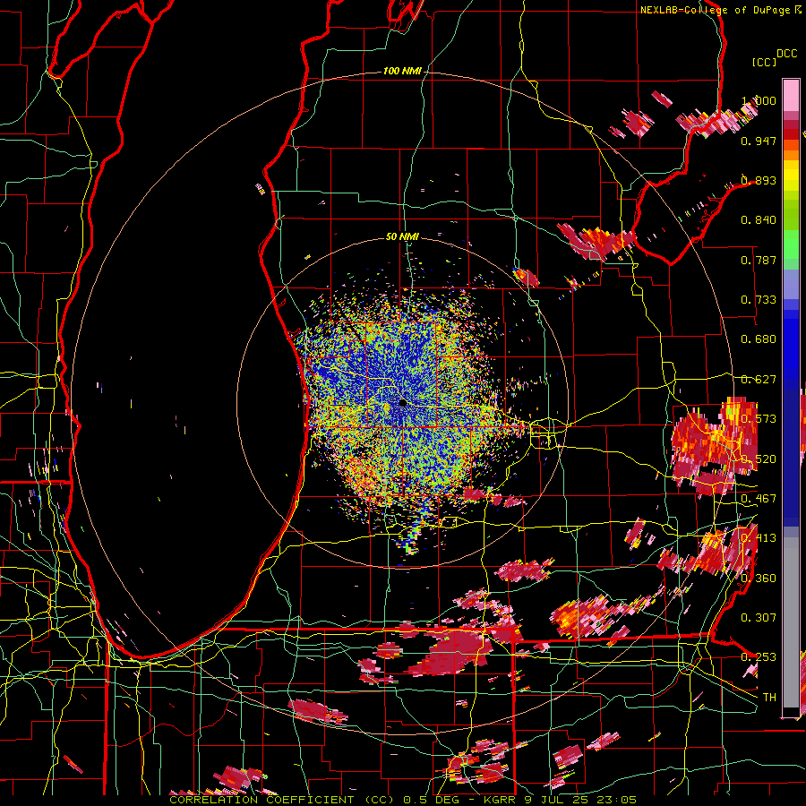Click the 0.253 color scale value
This screenshot has height=806, width=806.
tap(759, 657)
